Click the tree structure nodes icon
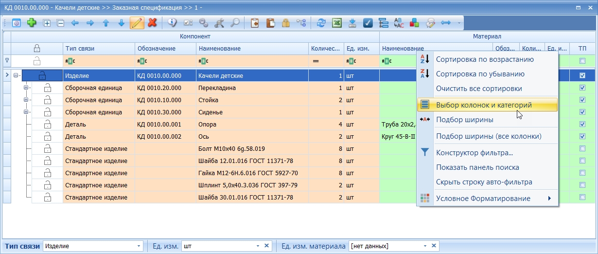The width and height of the screenshot is (598, 254). point(301,23)
